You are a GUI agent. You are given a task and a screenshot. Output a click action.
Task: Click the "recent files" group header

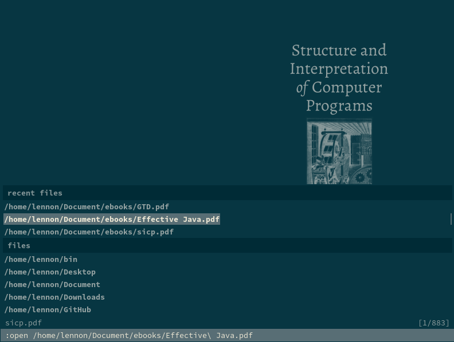tap(228, 193)
